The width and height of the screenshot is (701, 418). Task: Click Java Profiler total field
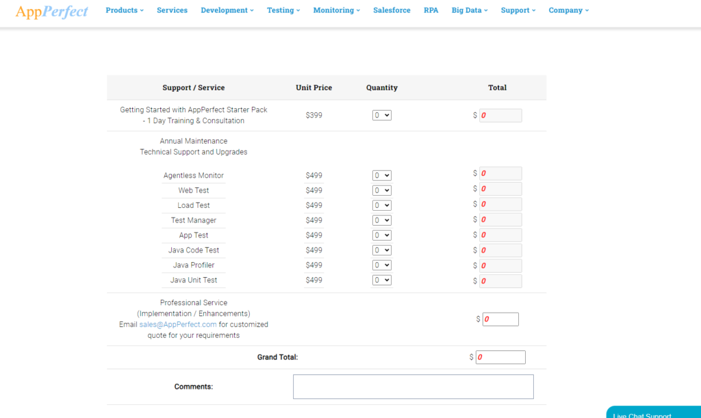tap(500, 265)
